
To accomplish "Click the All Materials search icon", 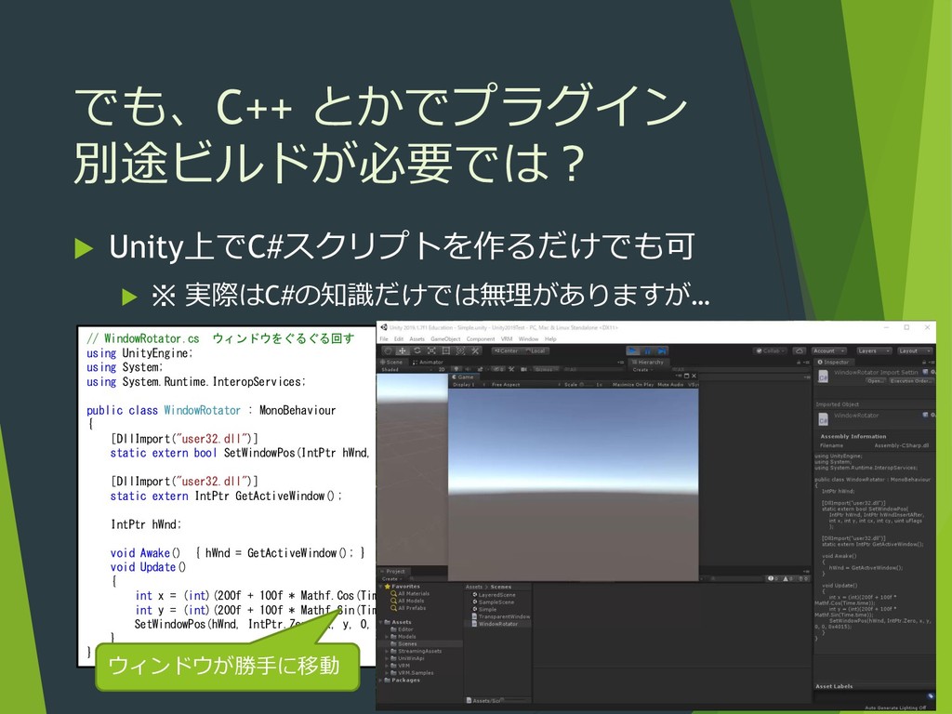I will [x=393, y=594].
